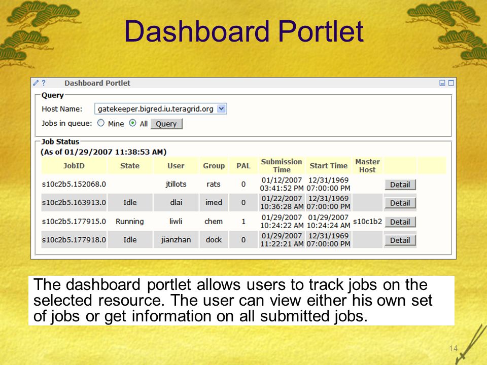Select job ID s10c2b5.177915.0
Screen dimensions: 487x365
tap(74, 222)
